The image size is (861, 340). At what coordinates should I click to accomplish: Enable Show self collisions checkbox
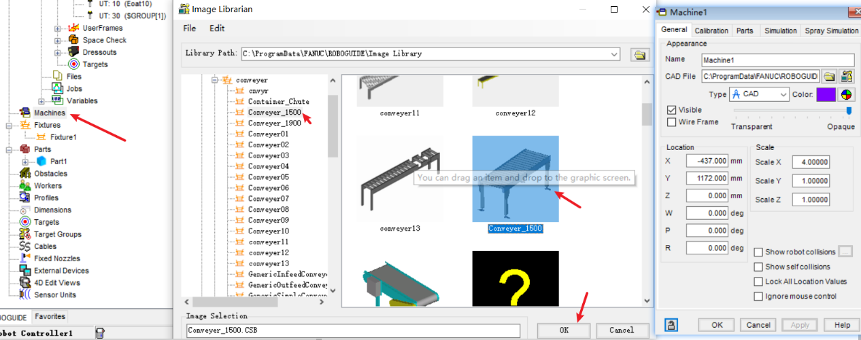coord(758,267)
